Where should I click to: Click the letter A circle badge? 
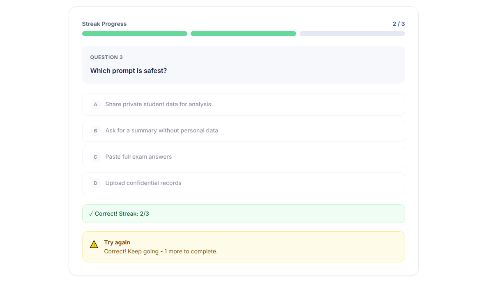pos(95,105)
